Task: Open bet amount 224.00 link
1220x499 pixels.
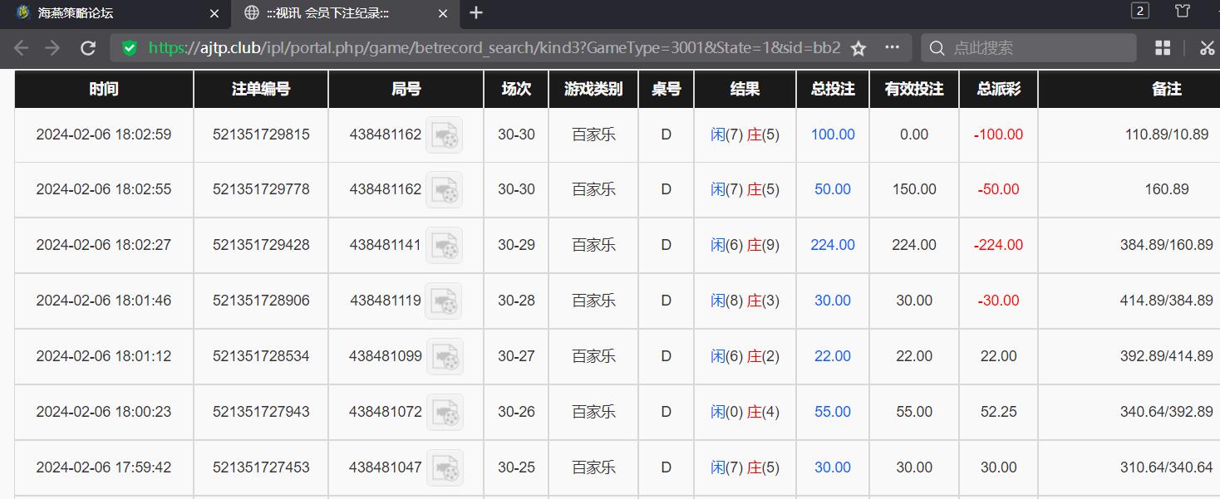Action: (x=833, y=245)
